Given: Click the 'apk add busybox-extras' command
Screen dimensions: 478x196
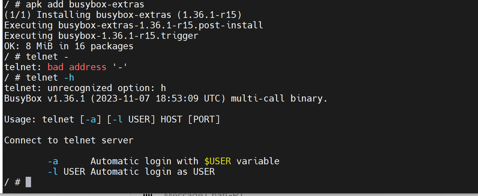Looking at the screenshot, I should [85, 5].
